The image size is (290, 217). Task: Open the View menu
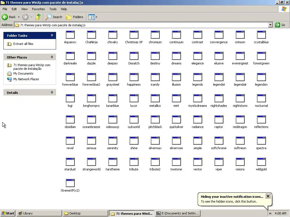click(24, 9)
